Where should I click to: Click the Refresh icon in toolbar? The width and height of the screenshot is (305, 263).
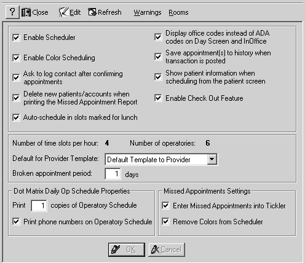click(x=92, y=12)
